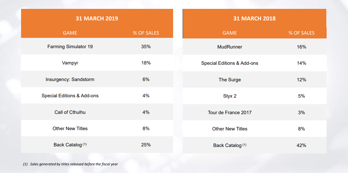Select the Insurgency: Sandstorm cell
The height and width of the screenshot is (173, 348).
(70, 80)
